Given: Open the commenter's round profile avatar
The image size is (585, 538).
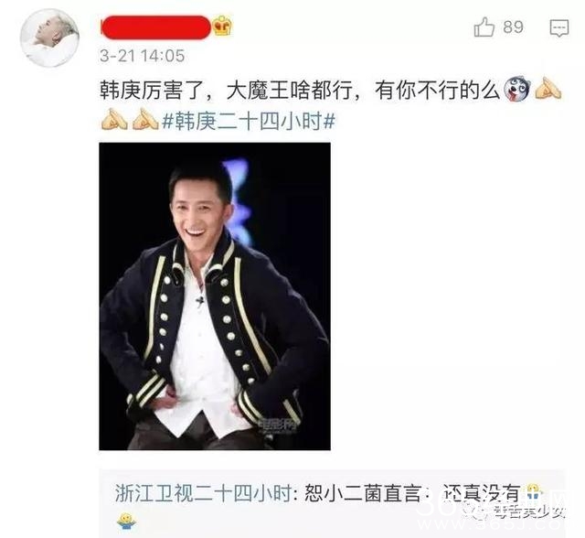Looking at the screenshot, I should click(x=49, y=38).
